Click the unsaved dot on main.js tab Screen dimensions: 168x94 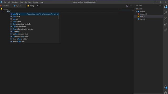(x=38, y=6)
